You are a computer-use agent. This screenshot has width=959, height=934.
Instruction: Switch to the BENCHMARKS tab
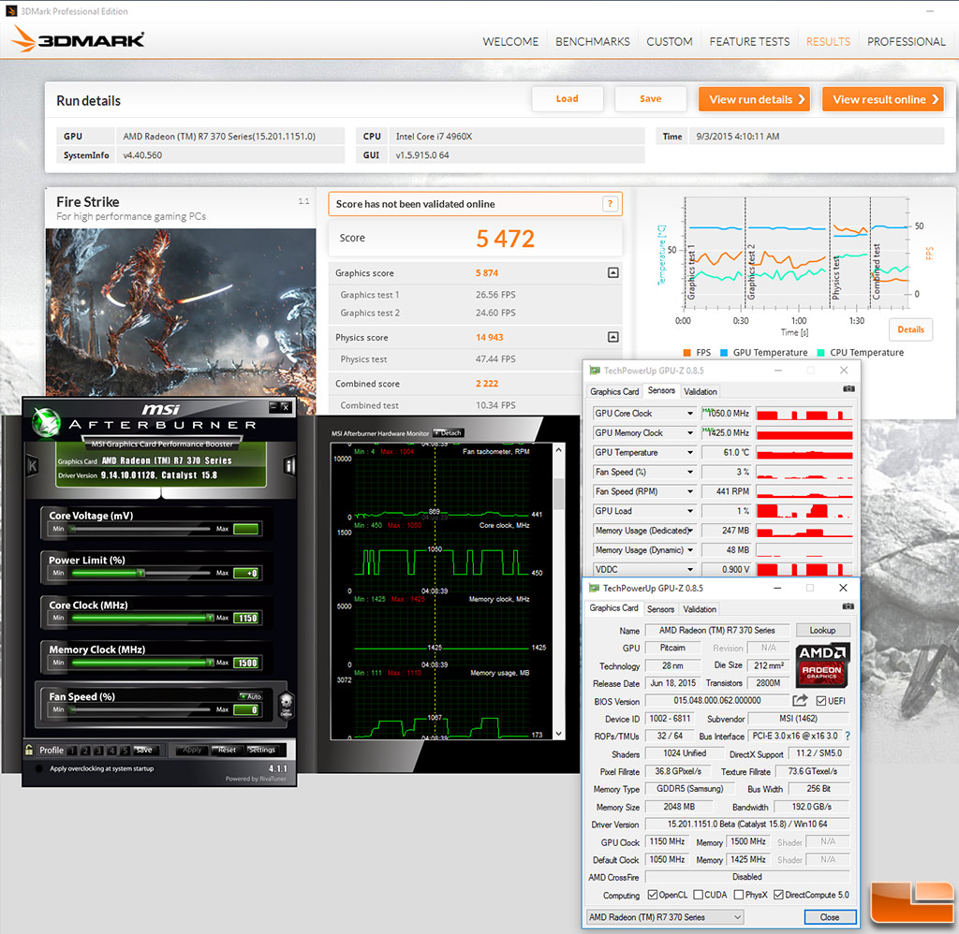pyautogui.click(x=592, y=41)
